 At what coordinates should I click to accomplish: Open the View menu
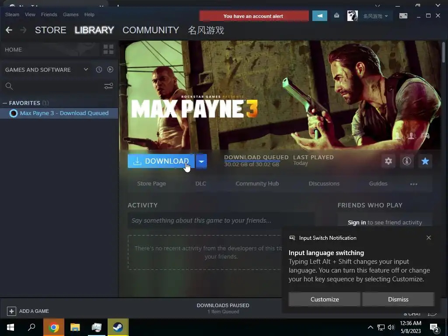30,14
